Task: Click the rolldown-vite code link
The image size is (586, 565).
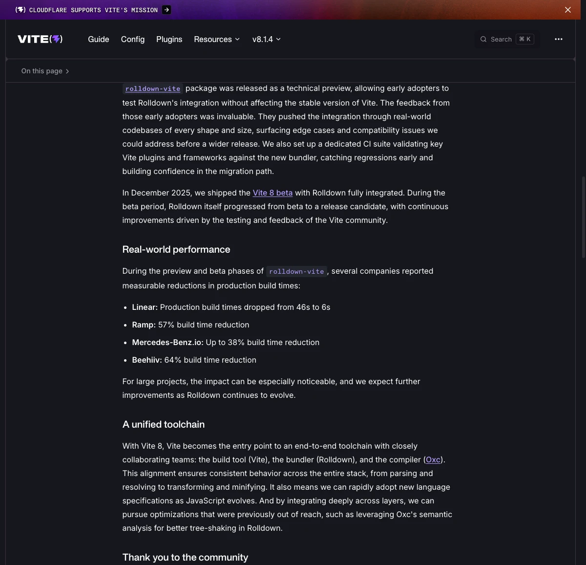Action: tap(153, 88)
